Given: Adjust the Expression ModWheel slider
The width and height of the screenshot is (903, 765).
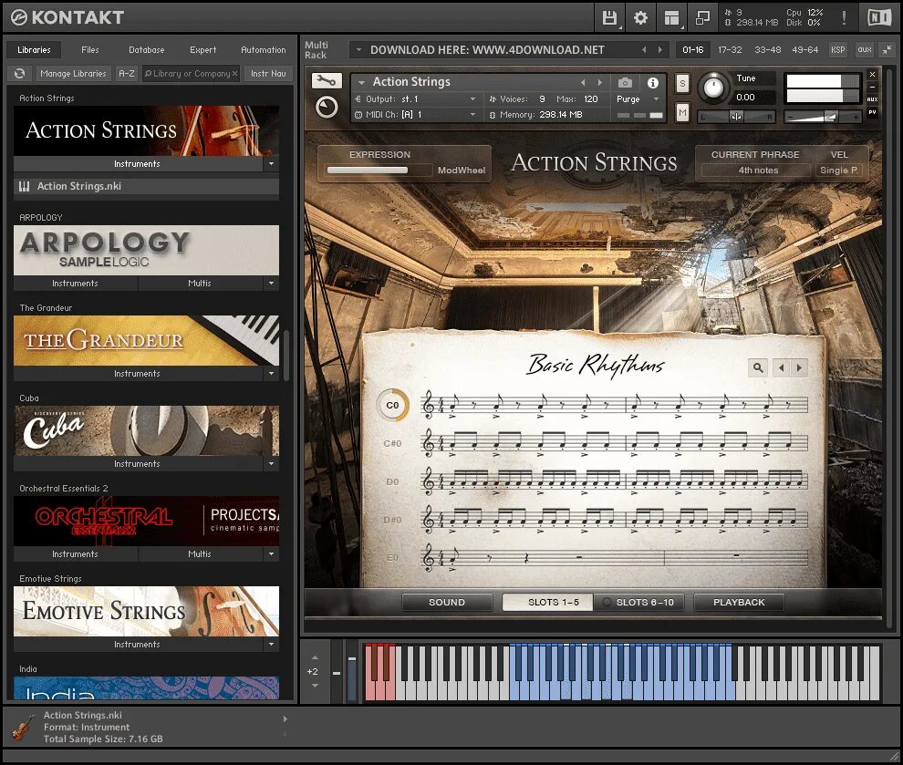Looking at the screenshot, I should [x=379, y=171].
